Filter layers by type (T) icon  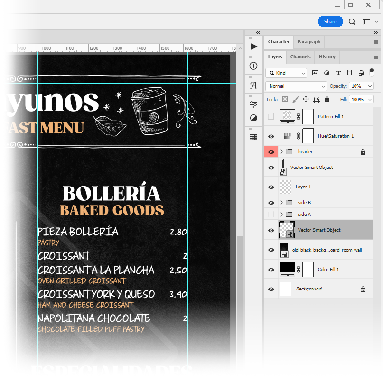(x=338, y=73)
